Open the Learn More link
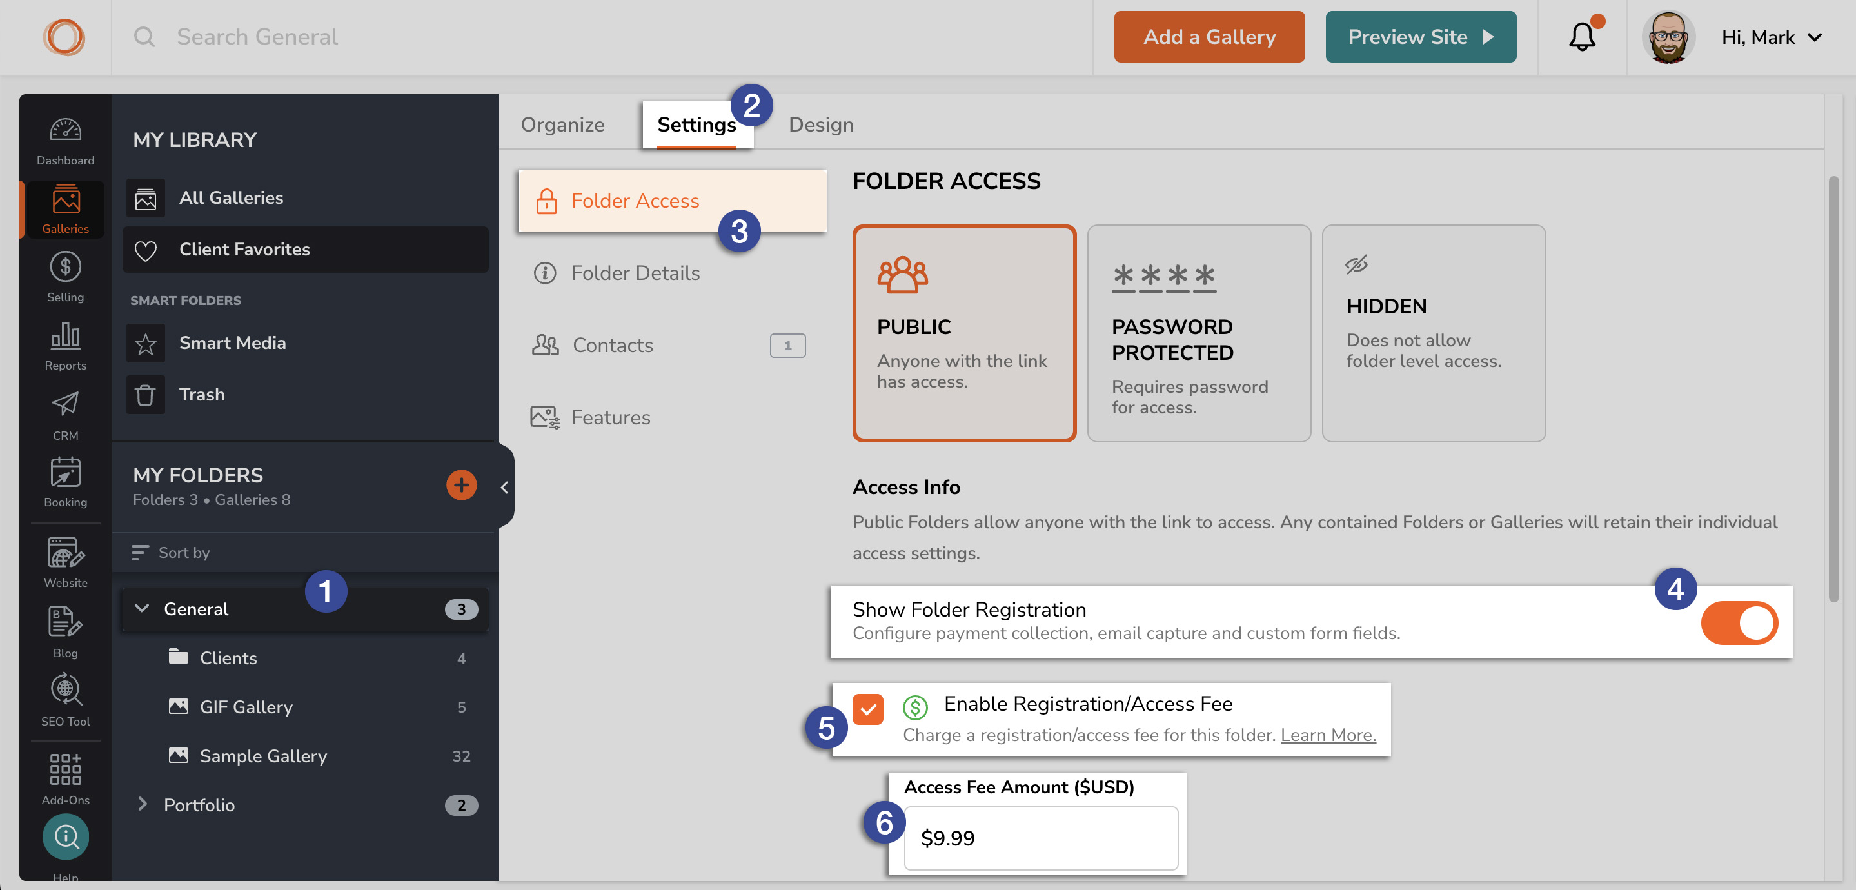 pos(1328,736)
